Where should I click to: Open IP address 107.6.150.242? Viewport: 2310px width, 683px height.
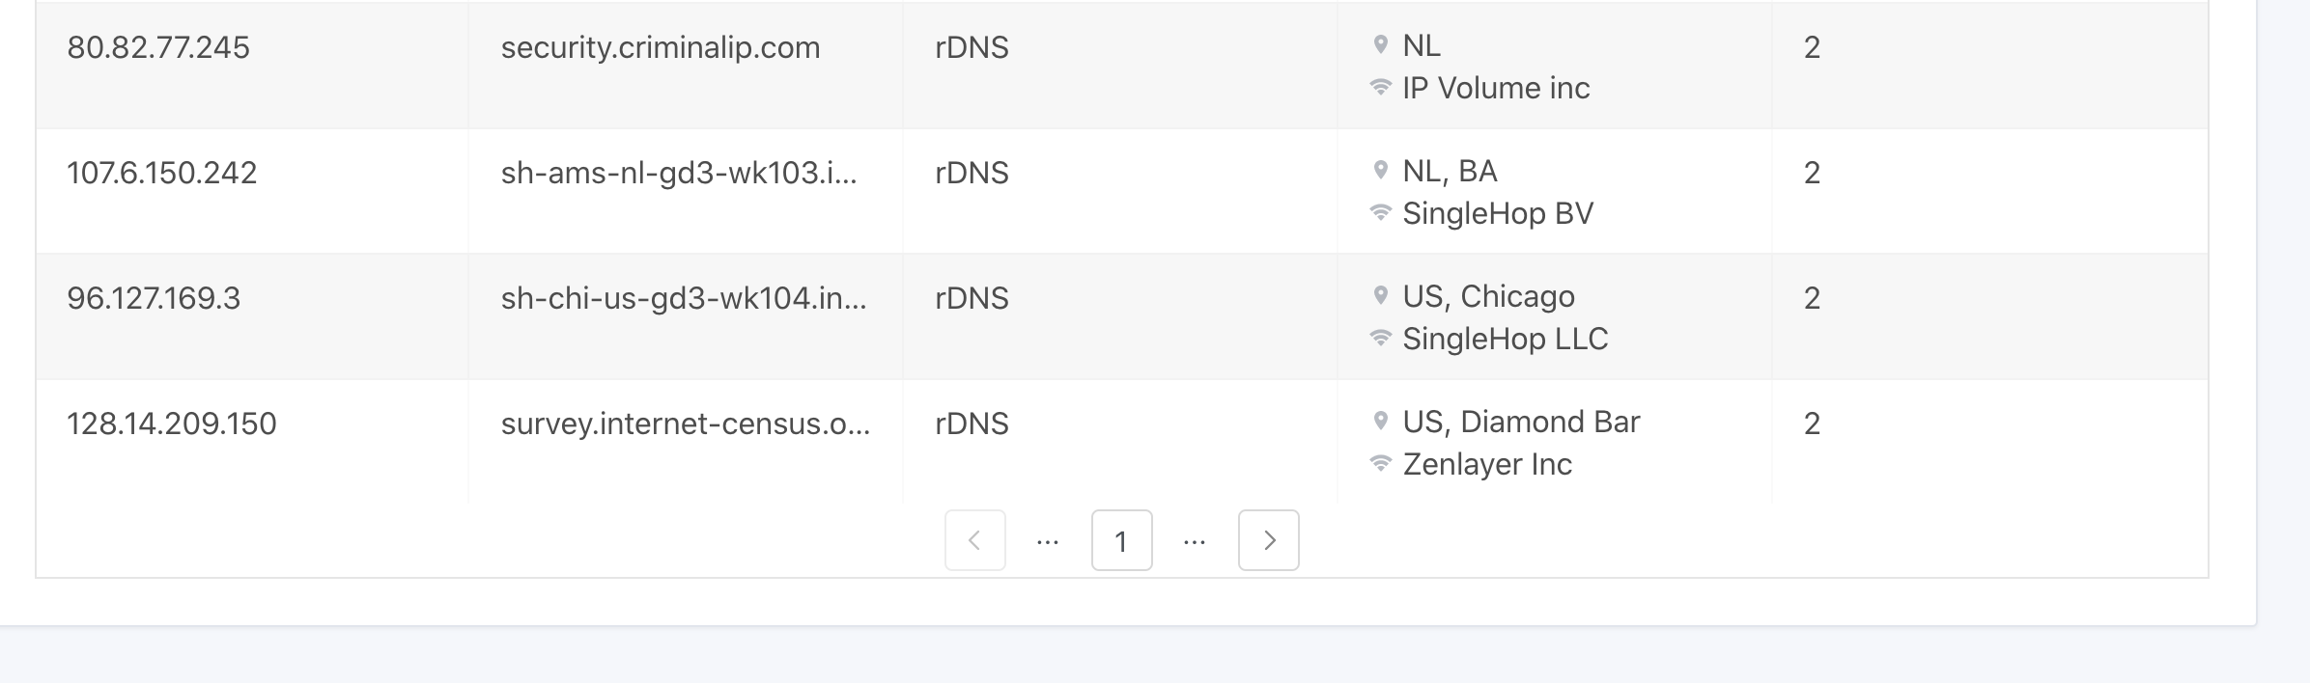click(162, 173)
